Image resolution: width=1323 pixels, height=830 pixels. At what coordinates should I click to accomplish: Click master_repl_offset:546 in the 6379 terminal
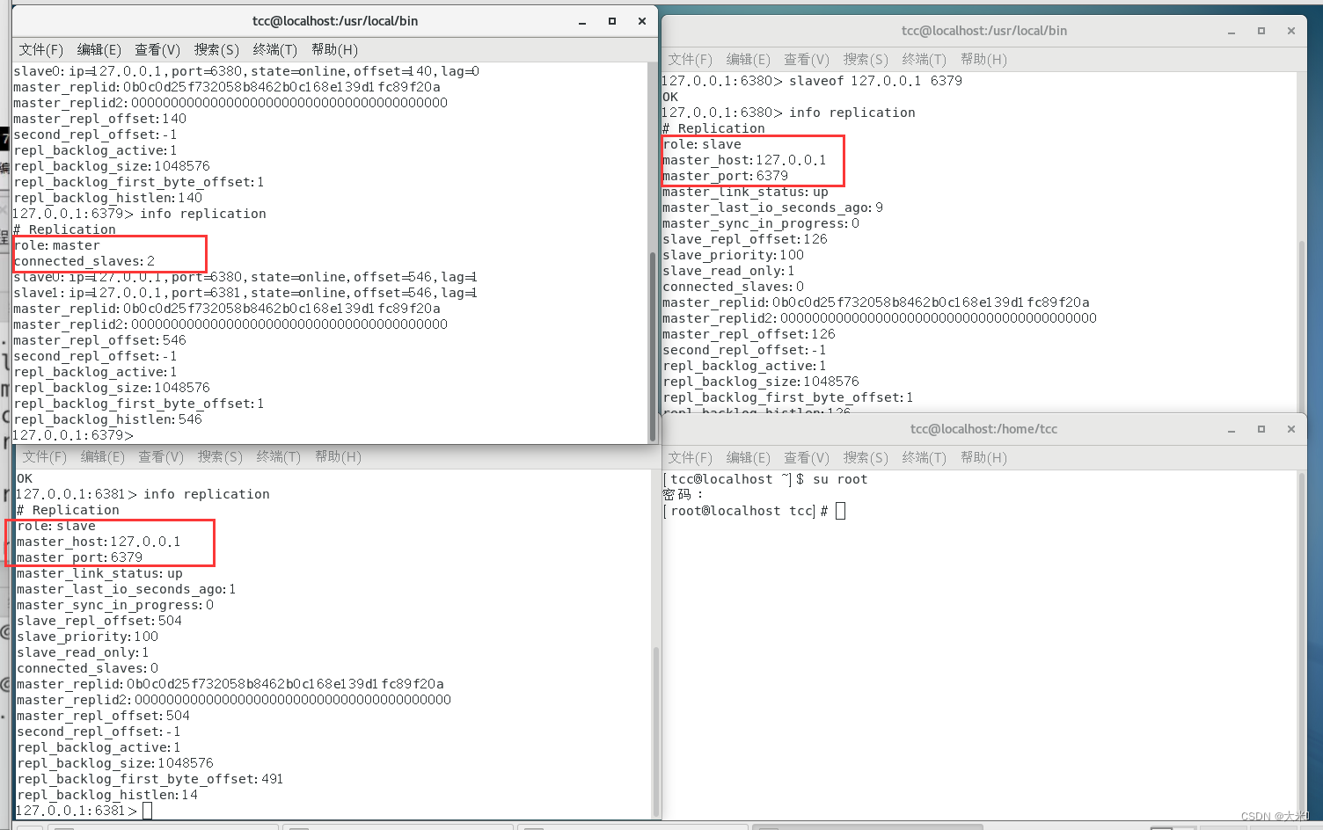100,340
